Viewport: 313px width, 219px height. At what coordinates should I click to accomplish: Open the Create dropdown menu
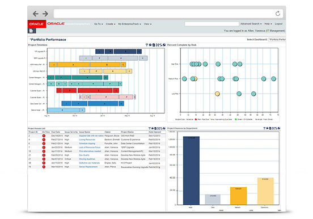[111, 24]
